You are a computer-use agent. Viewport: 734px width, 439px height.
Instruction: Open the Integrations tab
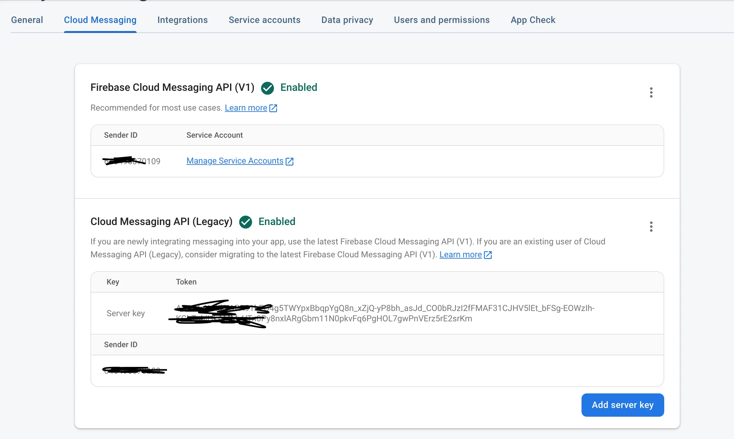(183, 20)
